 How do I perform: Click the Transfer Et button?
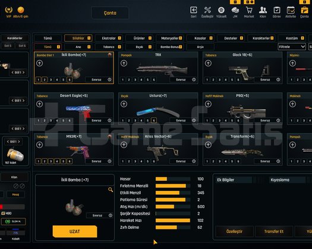pyautogui.click(x=274, y=231)
